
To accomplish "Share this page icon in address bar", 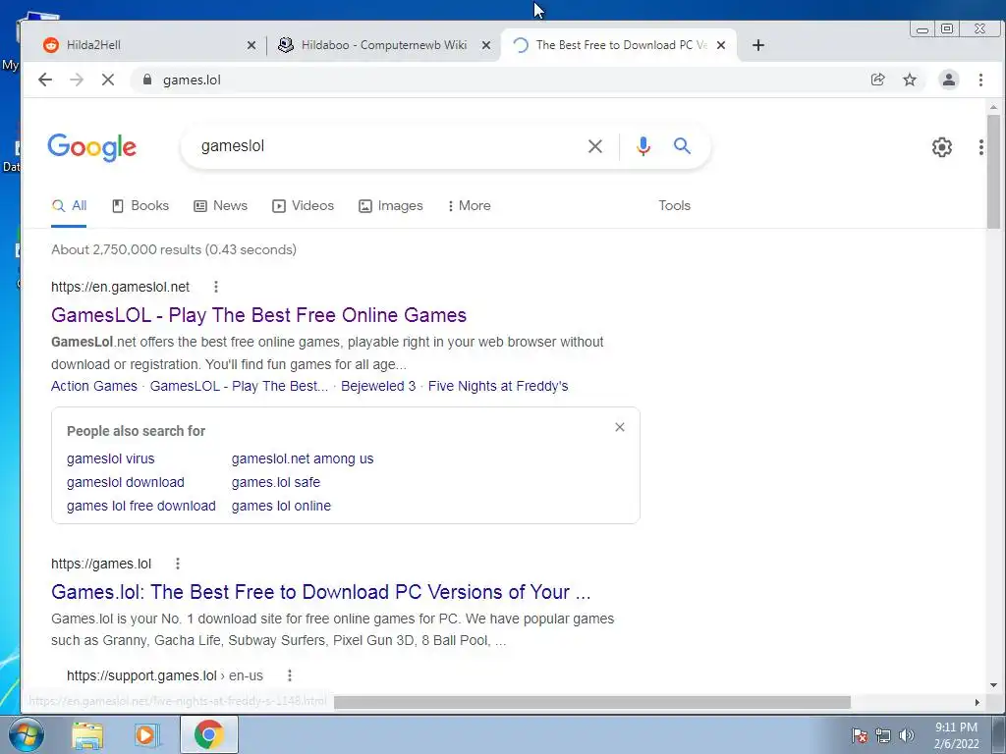I will point(877,80).
